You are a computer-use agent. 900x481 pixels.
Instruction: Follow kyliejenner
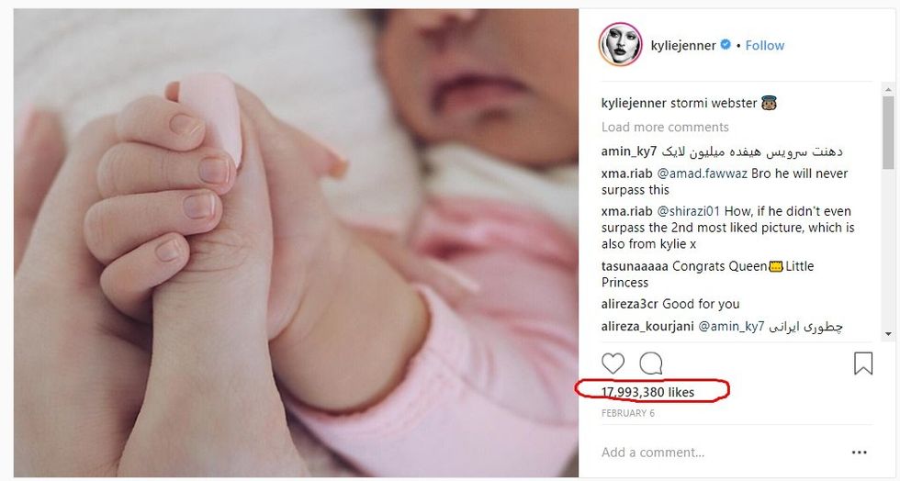pyautogui.click(x=764, y=45)
